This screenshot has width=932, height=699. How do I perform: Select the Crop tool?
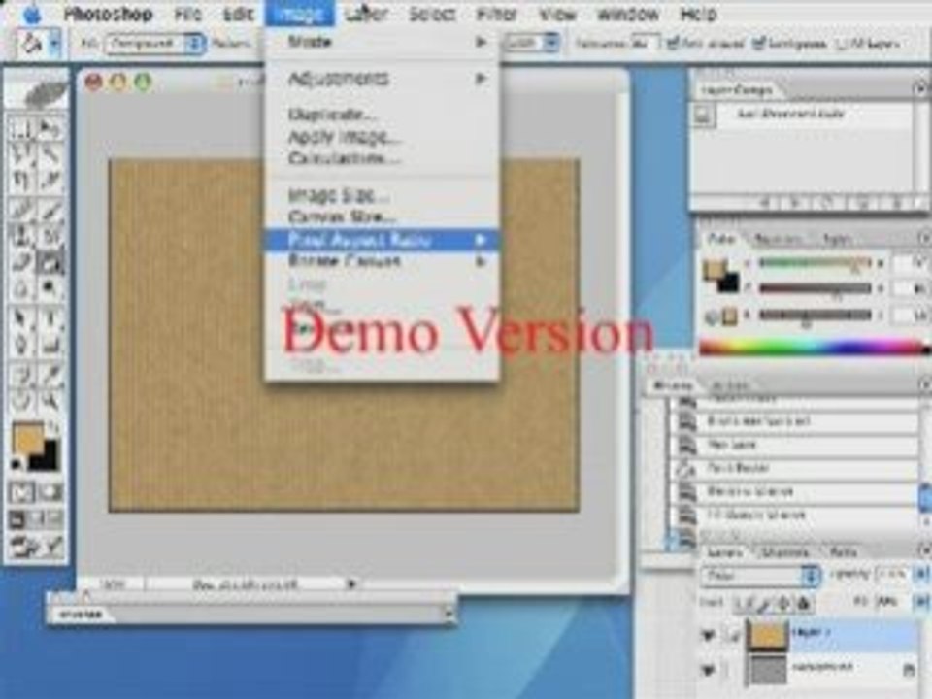coord(21,181)
